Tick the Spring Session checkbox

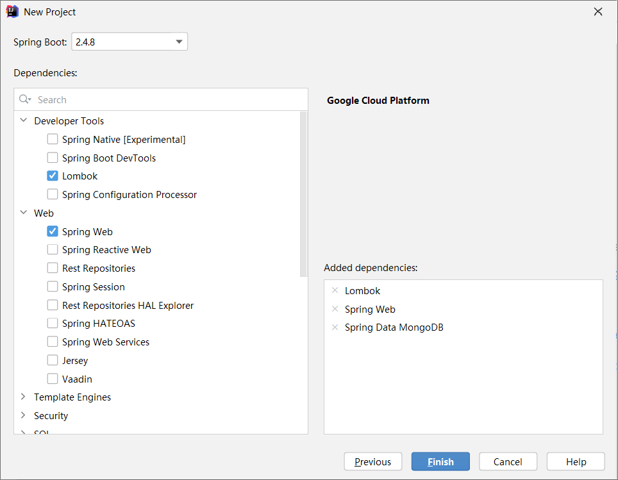coord(53,286)
